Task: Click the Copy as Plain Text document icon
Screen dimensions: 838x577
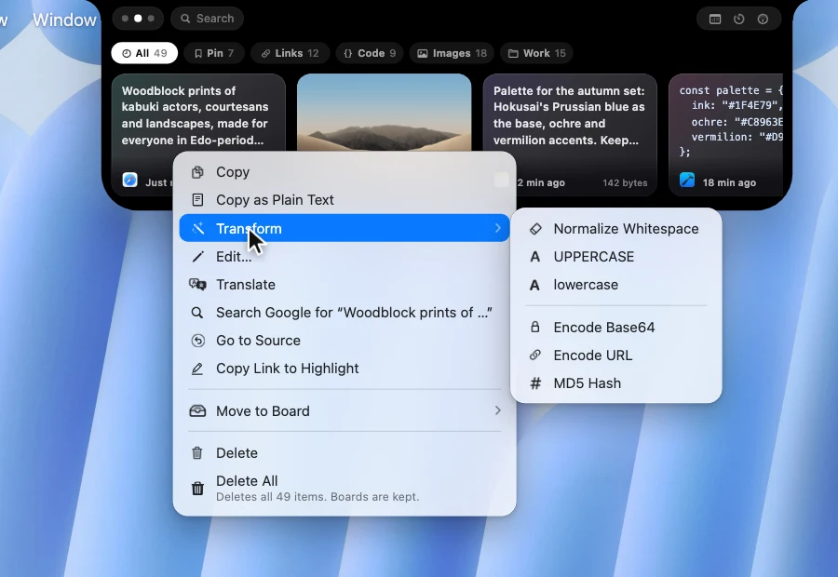Action: (197, 200)
